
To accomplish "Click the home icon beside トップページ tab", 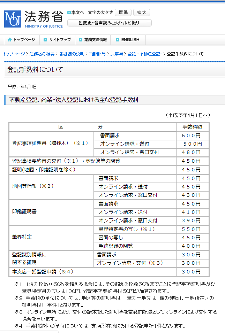I will pyautogui.click(x=9, y=40).
